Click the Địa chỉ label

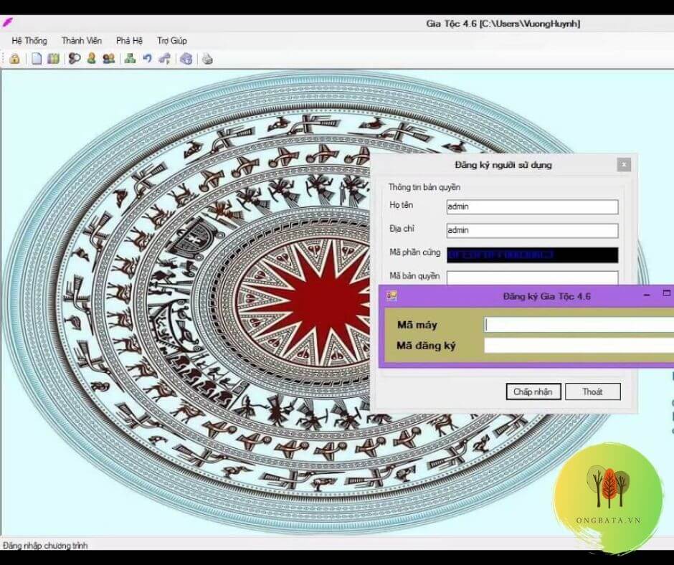(402, 229)
